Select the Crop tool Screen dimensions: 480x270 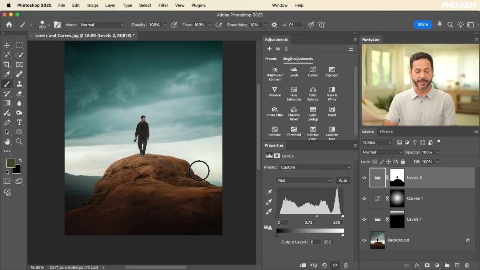[x=7, y=64]
